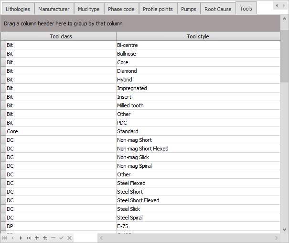Sort by Tool style column header
This screenshot has width=289, height=243.
[198, 36]
